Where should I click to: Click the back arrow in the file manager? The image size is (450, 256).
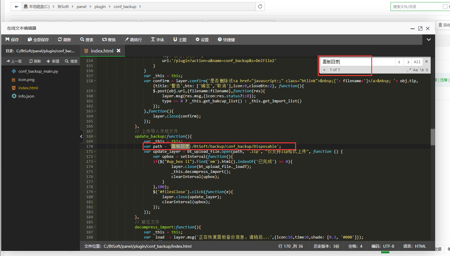click(16, 7)
